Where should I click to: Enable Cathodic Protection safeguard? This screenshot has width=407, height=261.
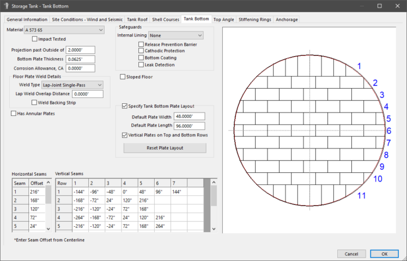click(141, 51)
